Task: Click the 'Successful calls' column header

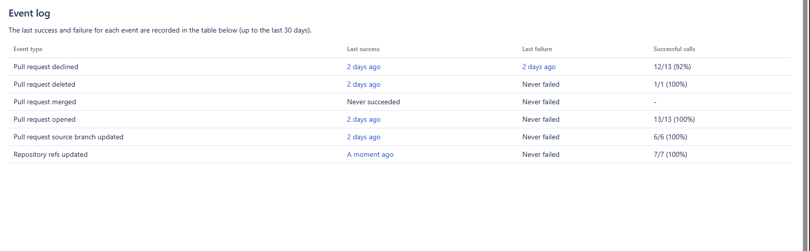Action: (x=674, y=49)
